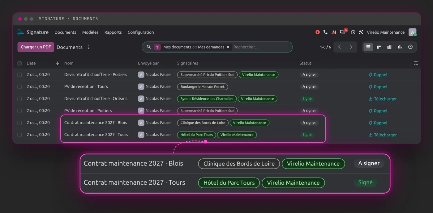Open the user avatar menu
The width and height of the screenshot is (433, 213).
point(412,32)
